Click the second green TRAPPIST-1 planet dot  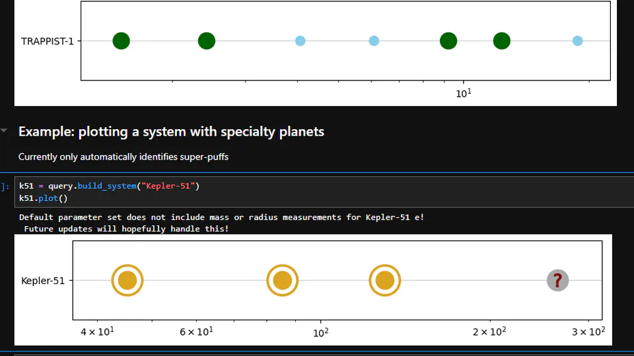207,41
